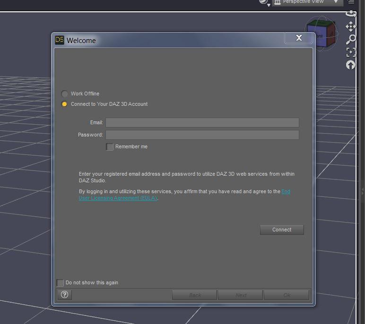Click the frame selection icon
The width and height of the screenshot is (365, 324).
pyautogui.click(x=350, y=52)
